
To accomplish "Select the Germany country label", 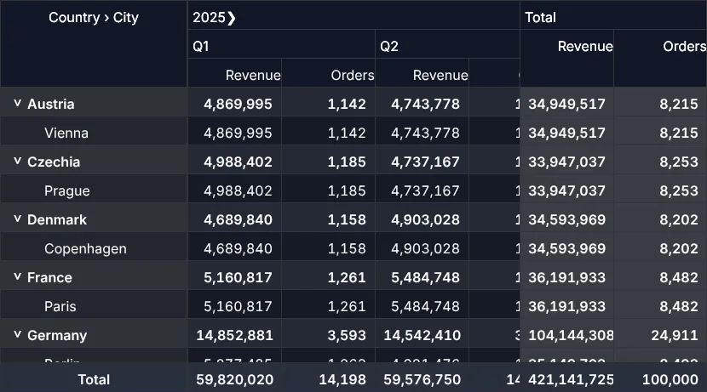I will coord(57,335).
